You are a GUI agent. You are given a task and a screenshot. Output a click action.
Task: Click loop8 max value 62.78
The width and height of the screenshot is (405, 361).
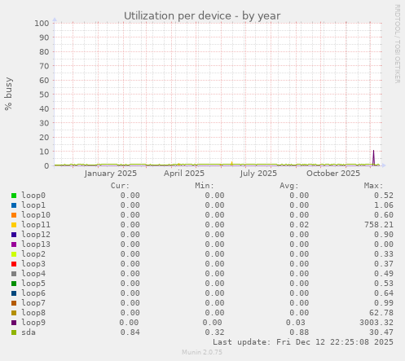pos(381,313)
